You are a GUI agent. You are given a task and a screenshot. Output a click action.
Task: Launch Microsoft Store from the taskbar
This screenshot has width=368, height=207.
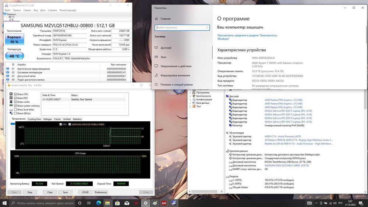pos(117,203)
